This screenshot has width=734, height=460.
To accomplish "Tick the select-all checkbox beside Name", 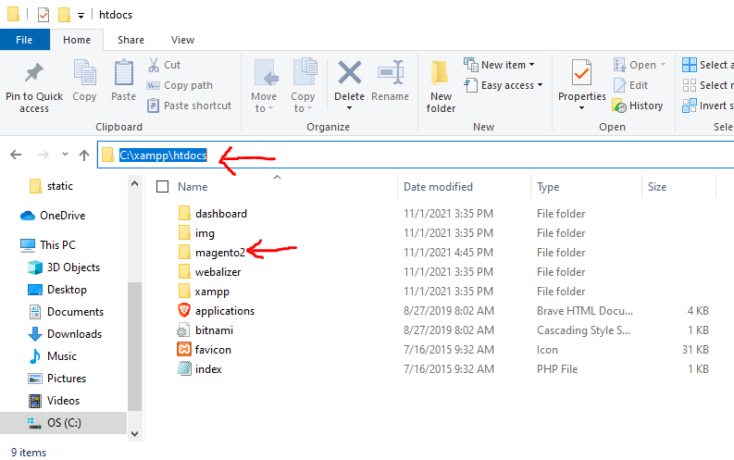I will [162, 187].
